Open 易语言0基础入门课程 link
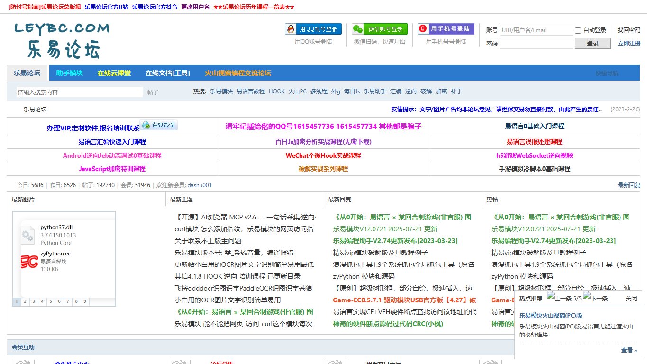Screen dimensions: 647x364 click(x=535, y=127)
